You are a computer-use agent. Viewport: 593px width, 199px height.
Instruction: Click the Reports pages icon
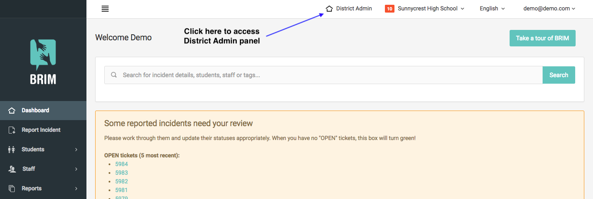click(12, 189)
